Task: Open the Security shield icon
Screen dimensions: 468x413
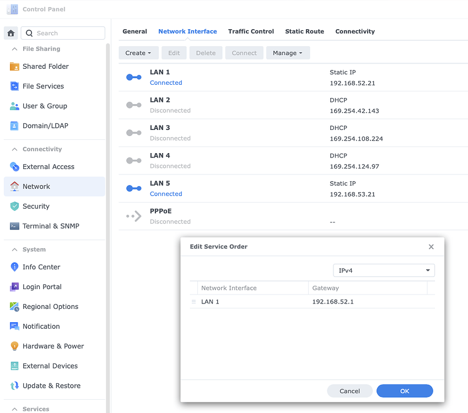Action: pyautogui.click(x=14, y=206)
